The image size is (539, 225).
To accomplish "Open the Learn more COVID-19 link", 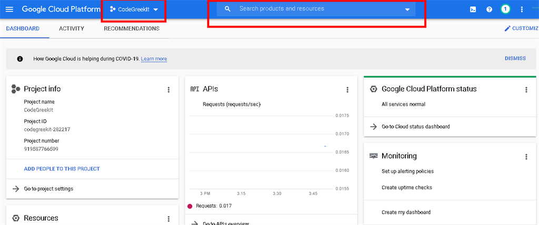I will tap(154, 59).
